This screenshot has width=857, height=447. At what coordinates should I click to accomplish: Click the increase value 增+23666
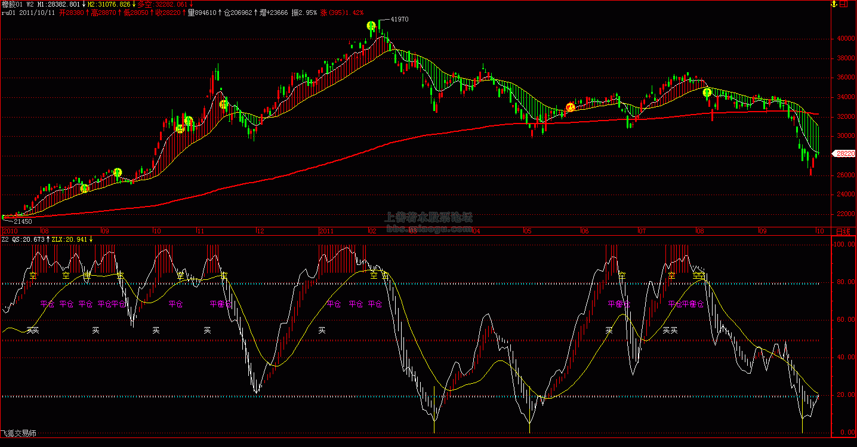point(273,12)
